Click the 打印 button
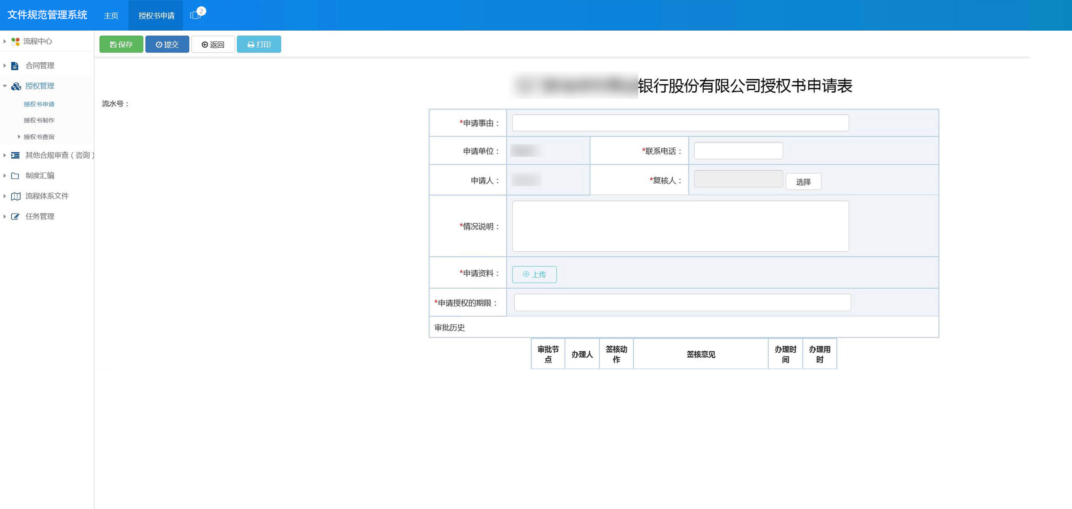This screenshot has height=509, width=1072. [259, 44]
